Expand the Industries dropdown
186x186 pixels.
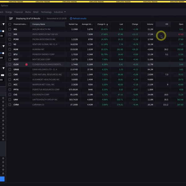coord(60,12)
